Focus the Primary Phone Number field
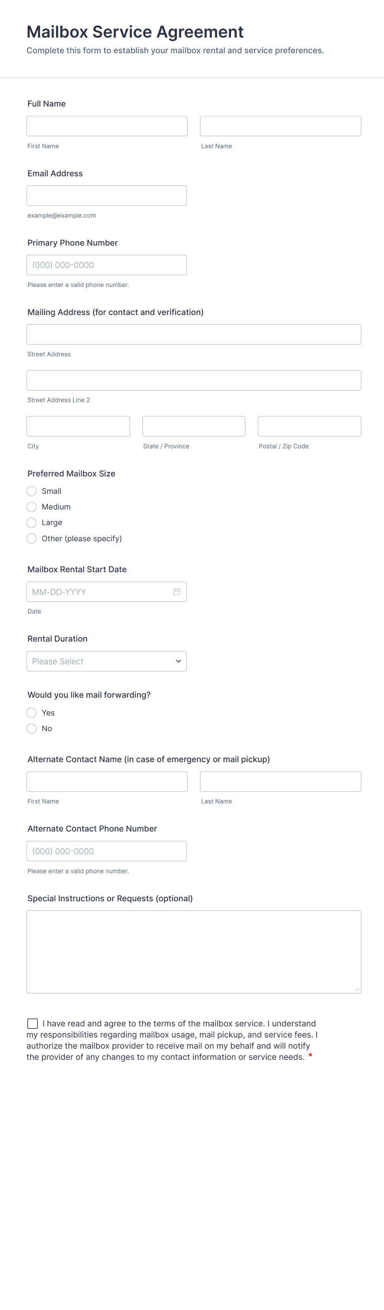Image resolution: width=384 pixels, height=1310 pixels. (106, 265)
